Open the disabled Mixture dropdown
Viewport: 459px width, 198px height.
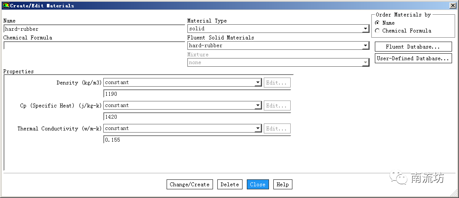[x=278, y=62]
